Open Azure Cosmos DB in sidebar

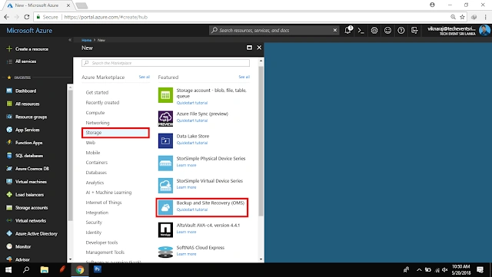point(32,169)
